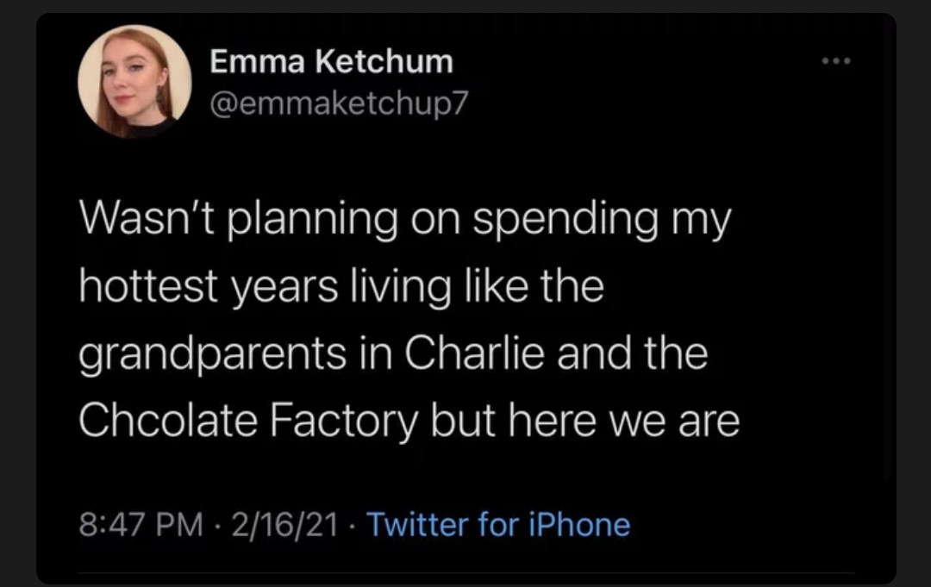The width and height of the screenshot is (931, 587).
Task: Click the divider line beneath the timestamp
Action: coord(465,572)
